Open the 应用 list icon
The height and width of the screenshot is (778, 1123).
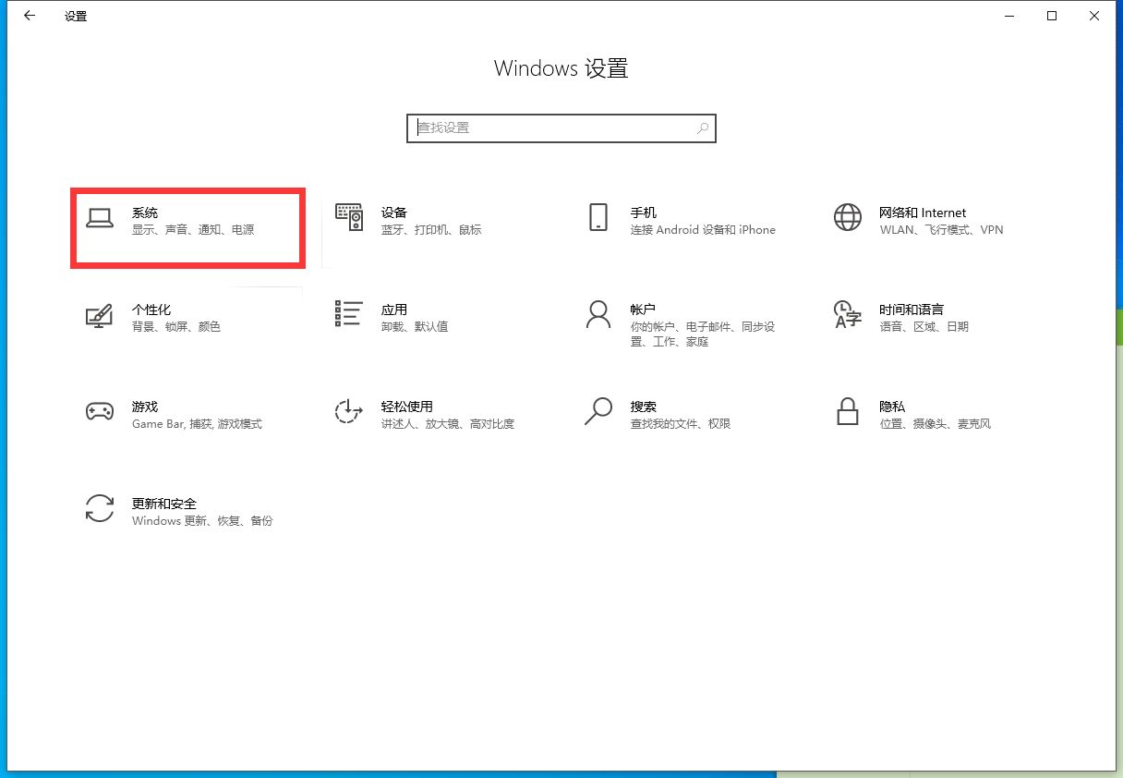(x=349, y=314)
